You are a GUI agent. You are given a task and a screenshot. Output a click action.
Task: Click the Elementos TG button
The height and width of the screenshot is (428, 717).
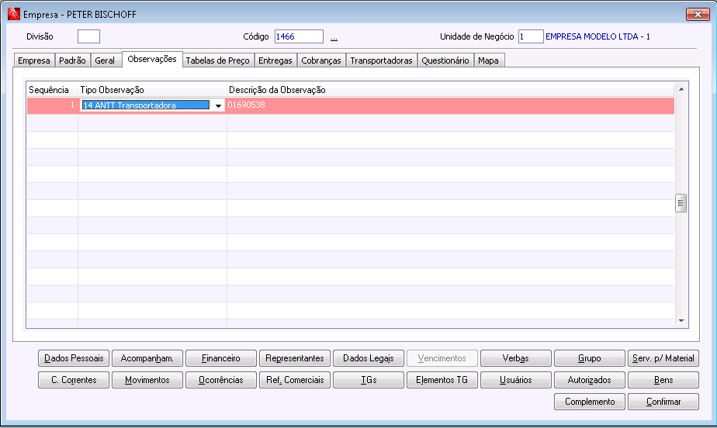coord(442,380)
